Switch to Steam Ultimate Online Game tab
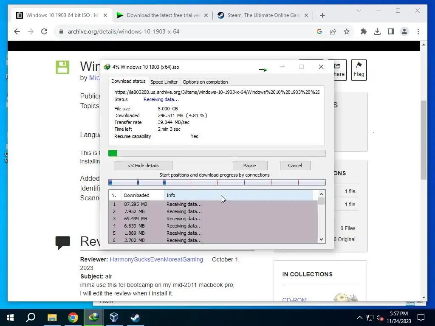The height and width of the screenshot is (326, 435). click(263, 16)
